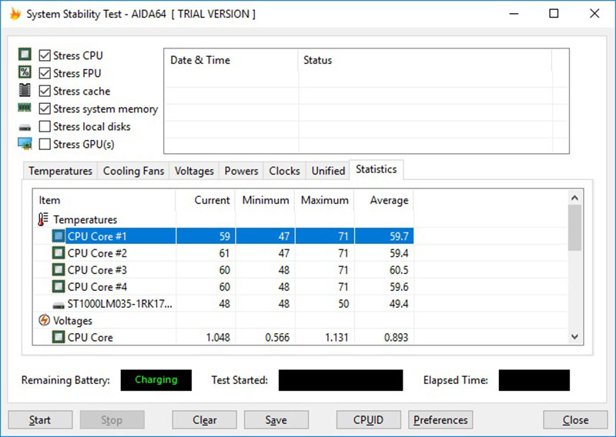Click the statistics list scrollbar thumb
This screenshot has height=437, width=616.
tap(574, 228)
